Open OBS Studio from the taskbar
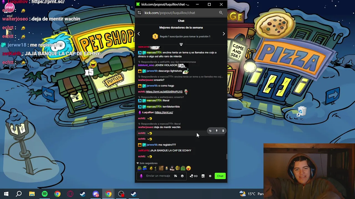Viewport: 355px width, 199px height. tap(121, 194)
